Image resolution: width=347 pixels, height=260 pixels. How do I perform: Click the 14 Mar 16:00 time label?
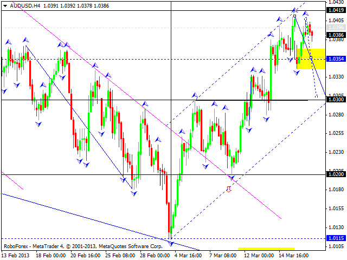293,255
